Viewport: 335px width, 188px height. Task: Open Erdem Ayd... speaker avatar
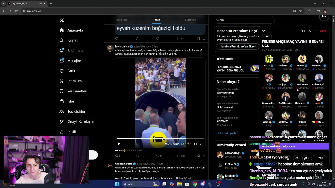click(x=319, y=78)
